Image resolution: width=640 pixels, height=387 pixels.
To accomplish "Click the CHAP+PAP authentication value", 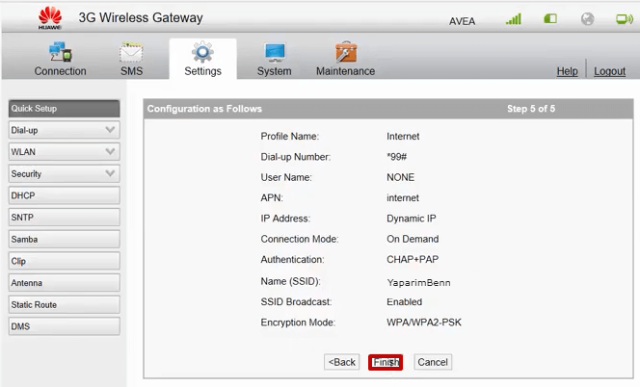I will click(413, 259).
